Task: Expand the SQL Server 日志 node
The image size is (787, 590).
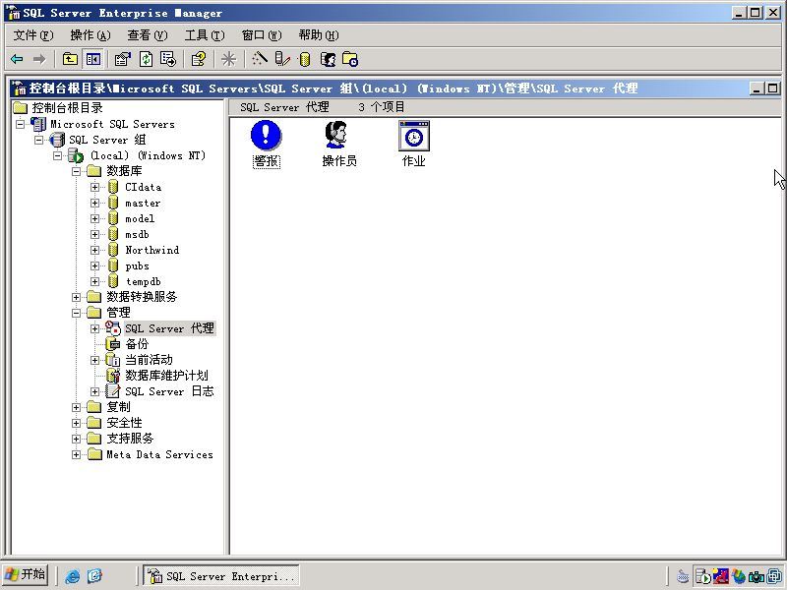Action: [94, 391]
